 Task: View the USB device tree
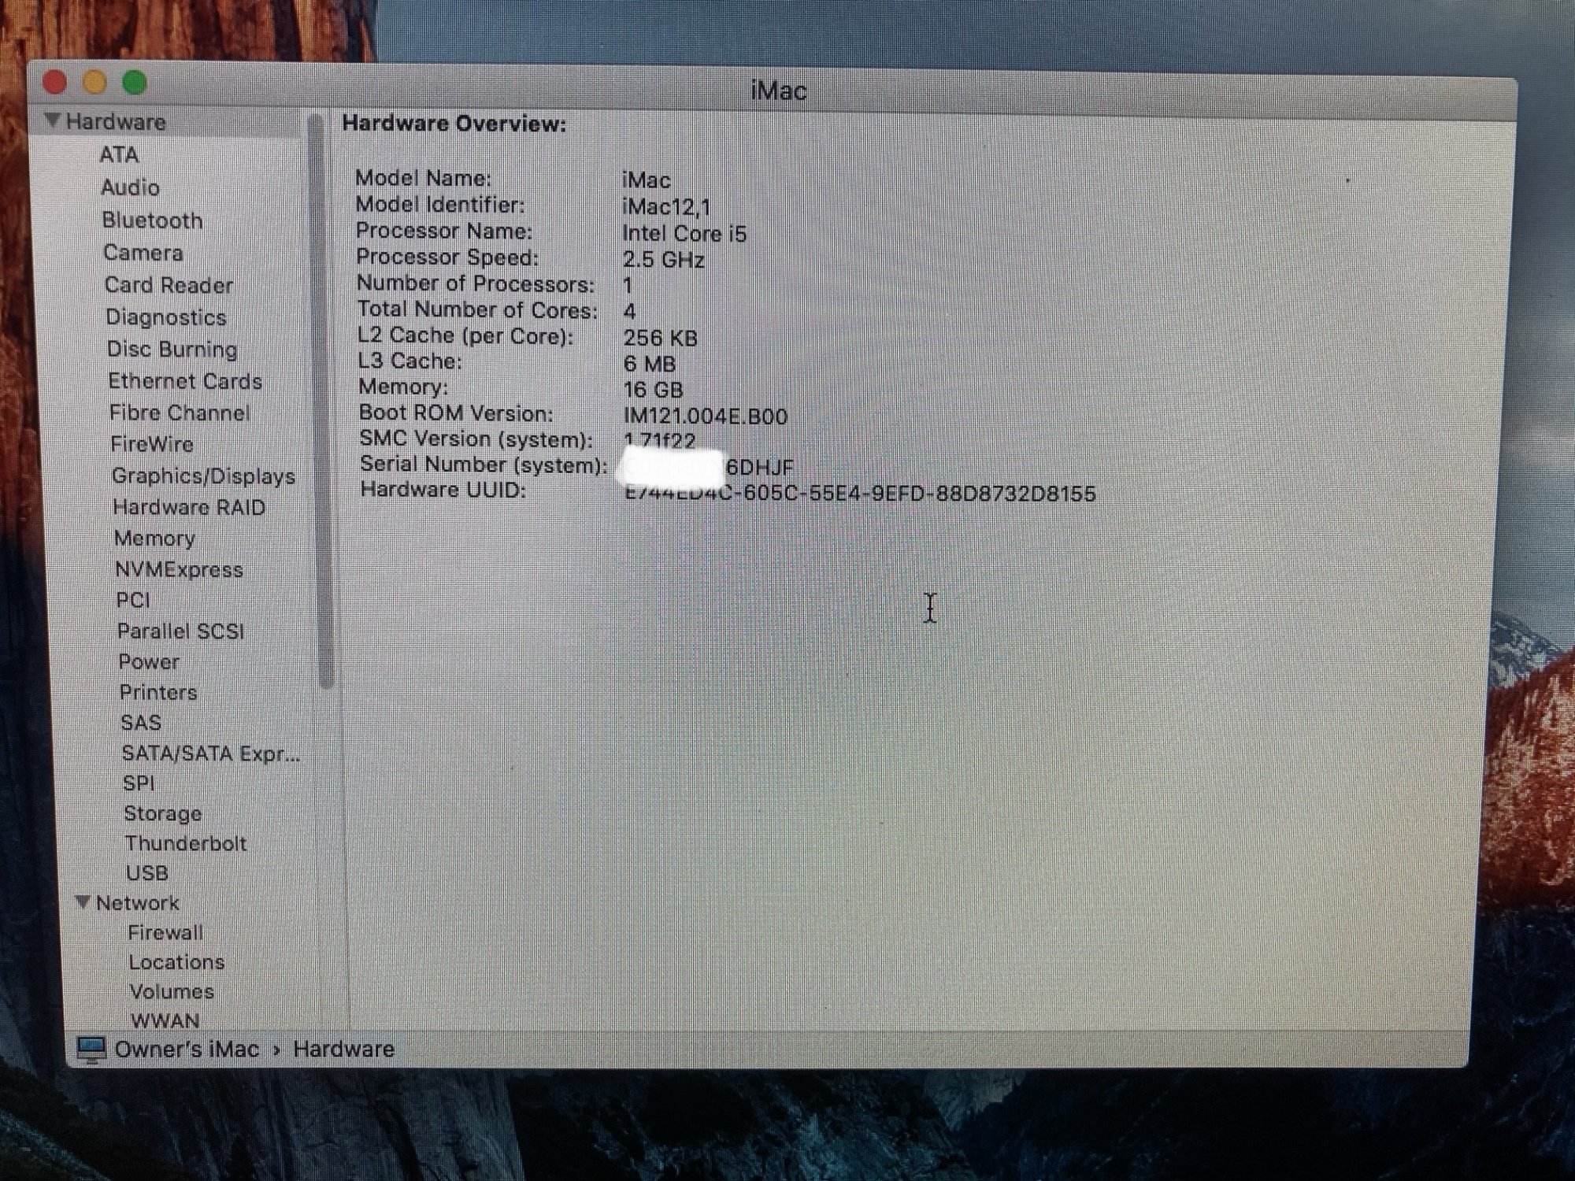pos(147,873)
